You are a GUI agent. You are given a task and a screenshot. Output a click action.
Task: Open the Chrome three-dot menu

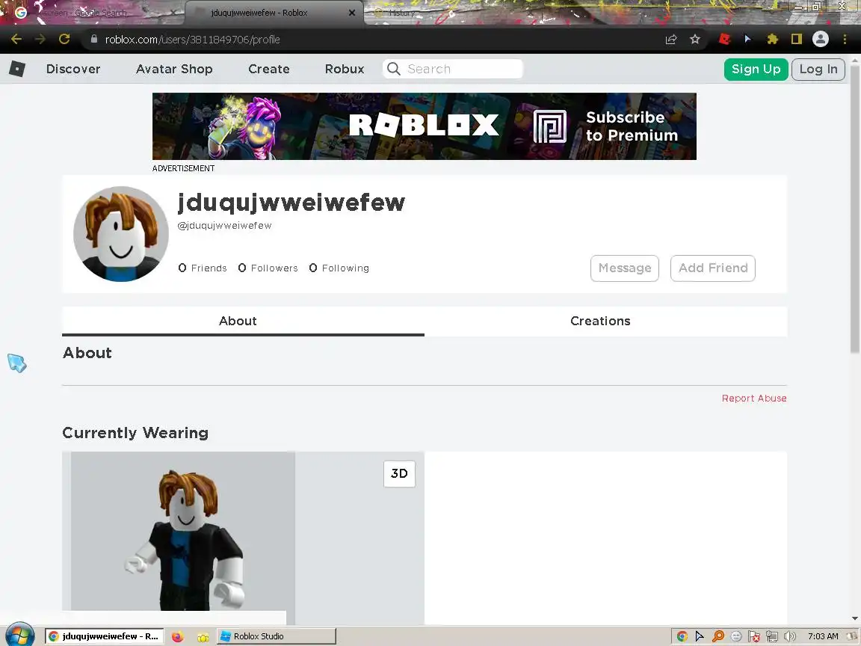[x=845, y=39]
